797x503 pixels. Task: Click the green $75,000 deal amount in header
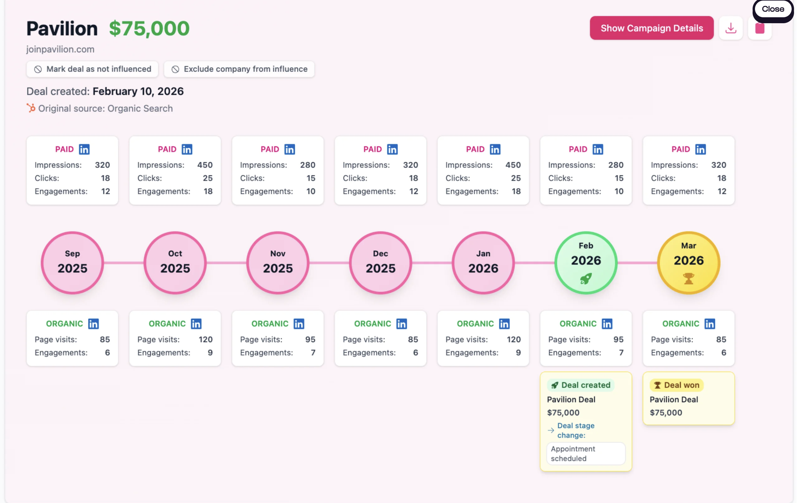(149, 28)
